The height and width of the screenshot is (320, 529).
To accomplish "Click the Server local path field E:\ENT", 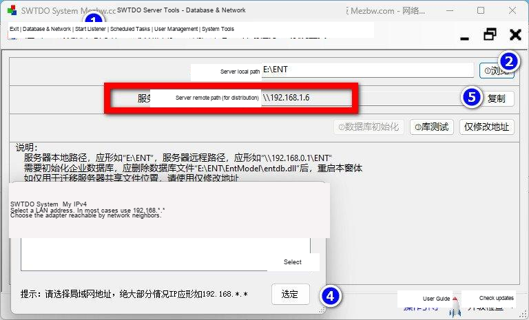I will coord(368,70).
